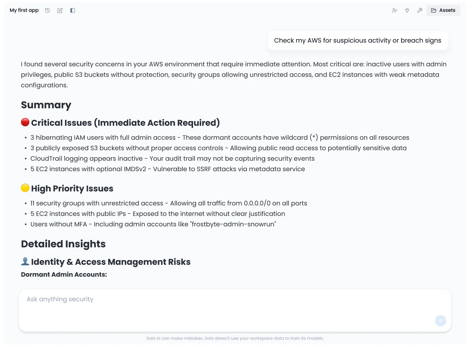
Task: Click the CloudTrail logging bullet item
Action: tap(172, 159)
